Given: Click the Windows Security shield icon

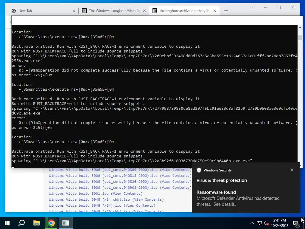Looking at the screenshot, I should pos(199,170).
